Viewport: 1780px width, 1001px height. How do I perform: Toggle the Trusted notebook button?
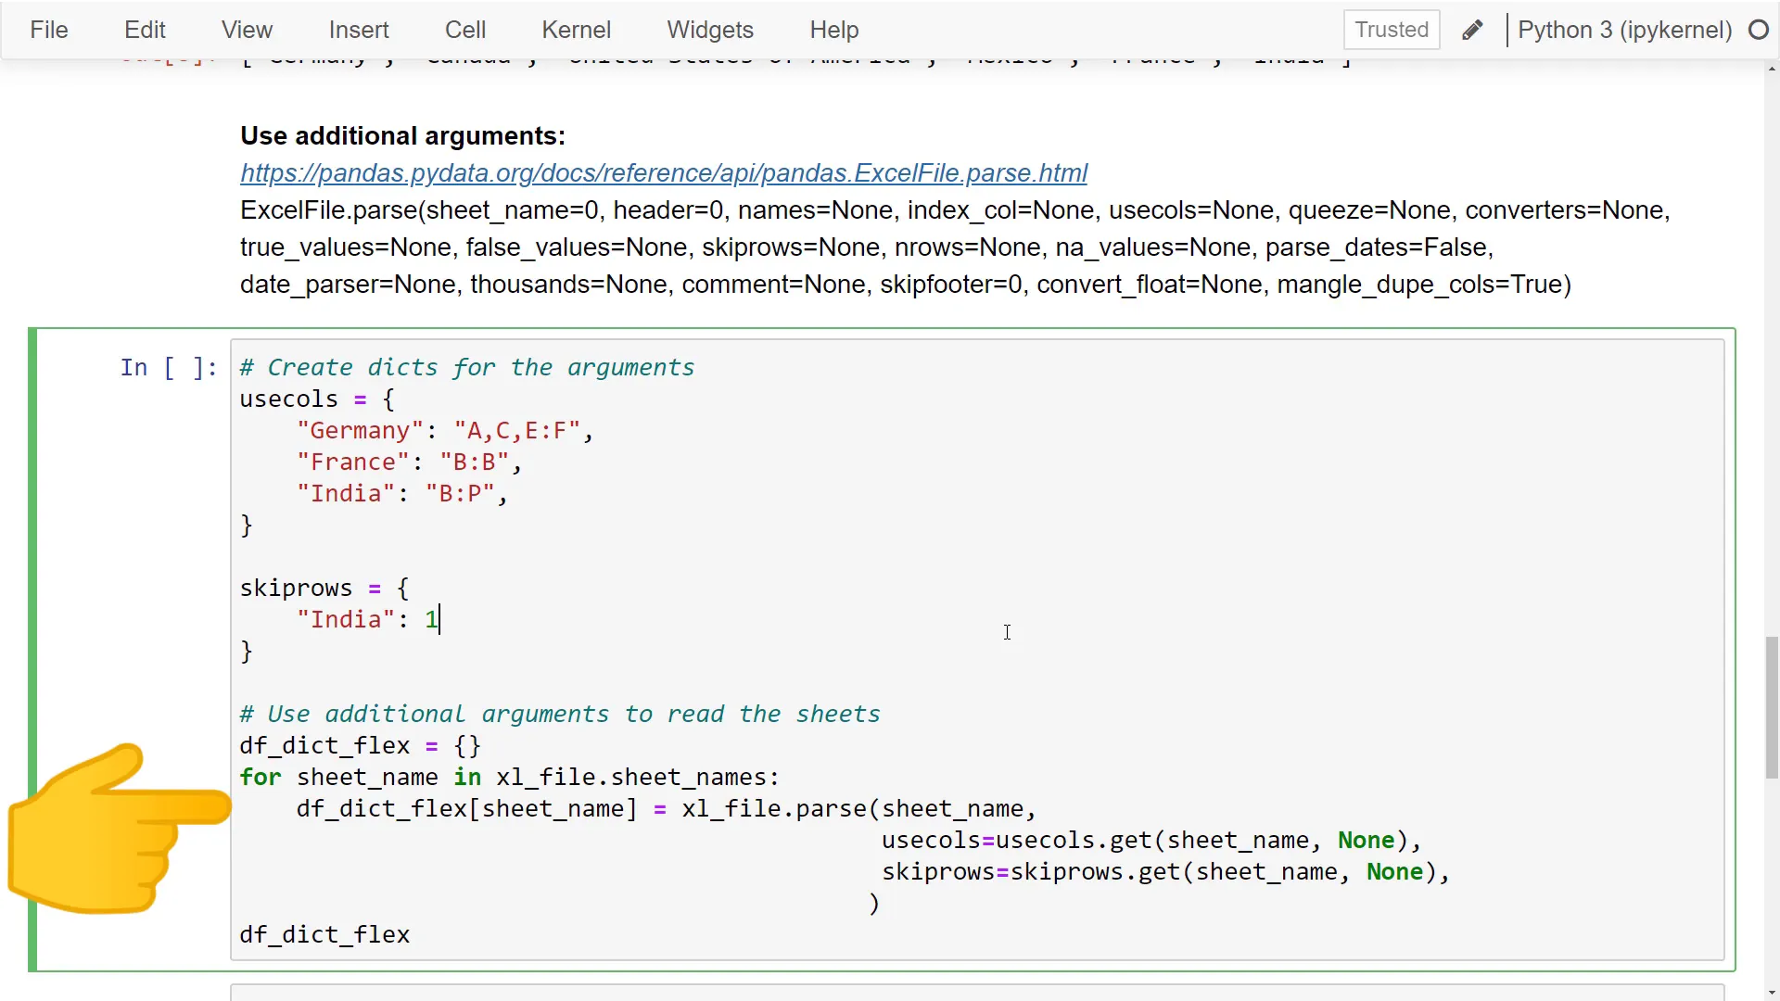(1392, 31)
